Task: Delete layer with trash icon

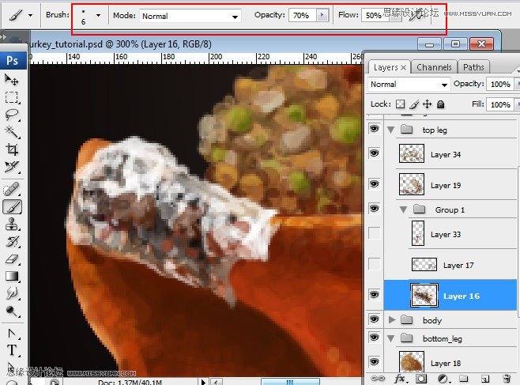Action: pyautogui.click(x=507, y=379)
